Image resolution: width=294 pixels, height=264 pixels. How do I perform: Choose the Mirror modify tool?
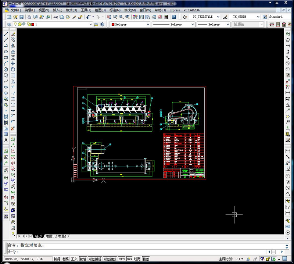13,46
